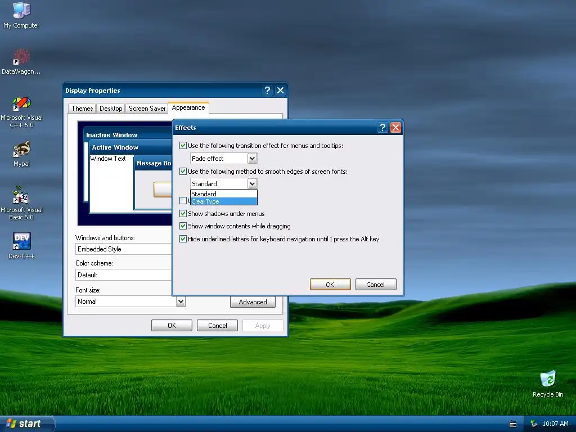This screenshot has height=432, width=576.
Task: Toggle Show window contents while dragging
Action: coord(183,226)
